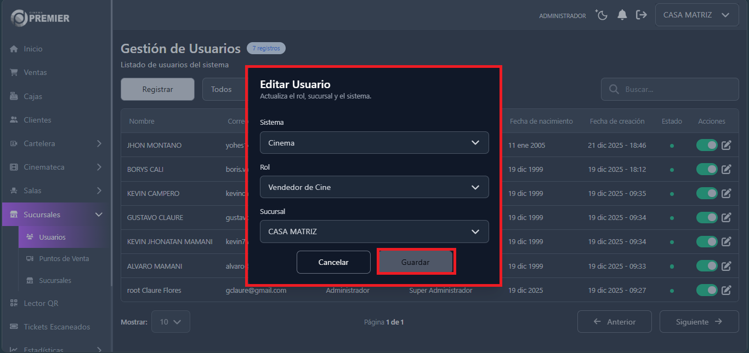Click the notification bell icon
749x353 pixels.
622,15
